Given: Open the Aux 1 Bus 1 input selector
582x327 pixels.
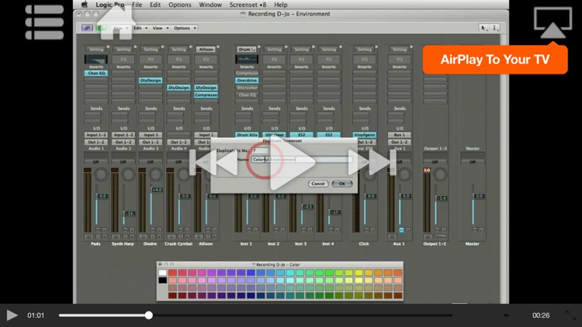Looking at the screenshot, I should [400, 135].
